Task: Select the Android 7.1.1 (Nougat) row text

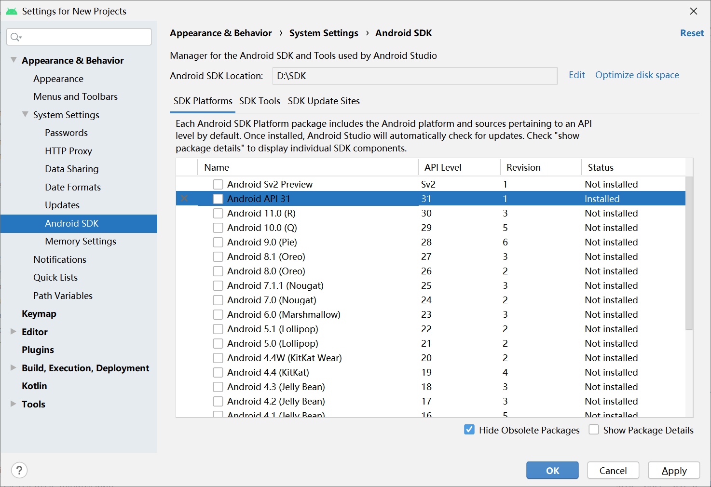Action: pyautogui.click(x=275, y=285)
